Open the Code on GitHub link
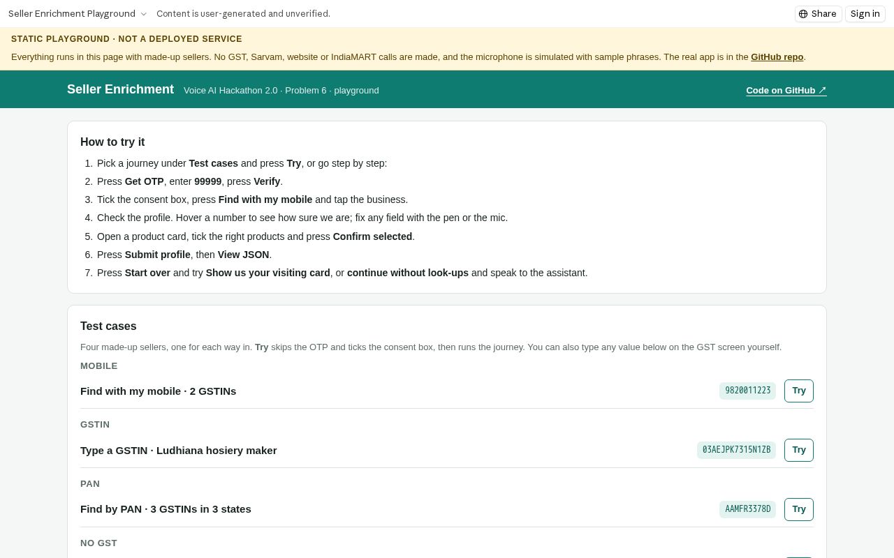 [786, 90]
